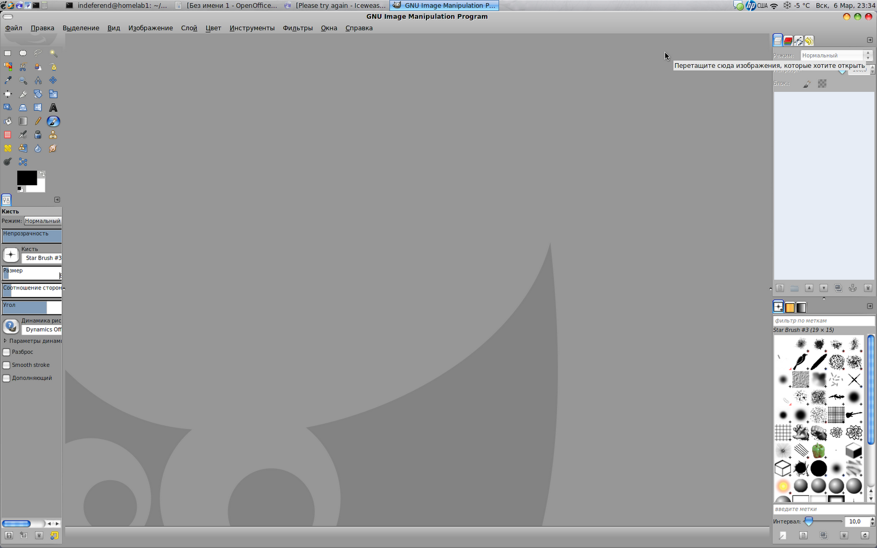Select the Text tool
Viewport: 877px width, 548px height.
coord(53,107)
